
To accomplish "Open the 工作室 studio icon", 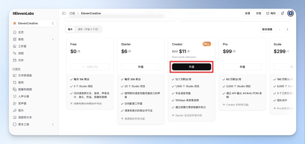I will 15,46.
